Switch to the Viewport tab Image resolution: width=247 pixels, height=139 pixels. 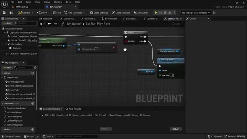[x=47, y=19]
